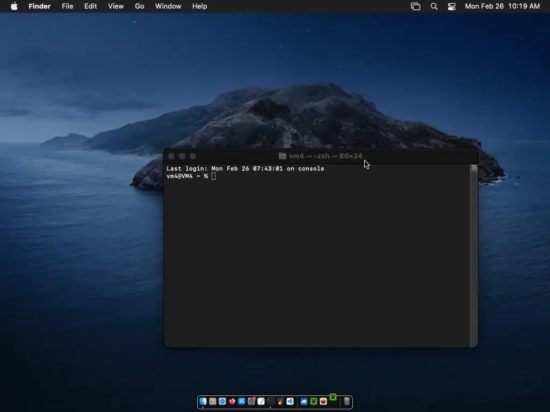550x412 pixels.
Task: Click the date and time in menu bar
Action: [x=502, y=6]
